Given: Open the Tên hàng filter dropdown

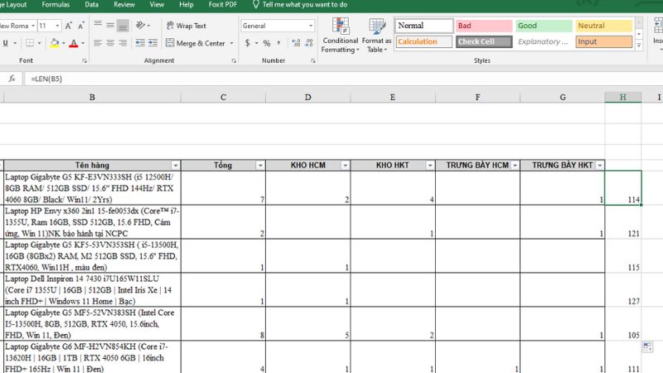Looking at the screenshot, I should pos(176,165).
